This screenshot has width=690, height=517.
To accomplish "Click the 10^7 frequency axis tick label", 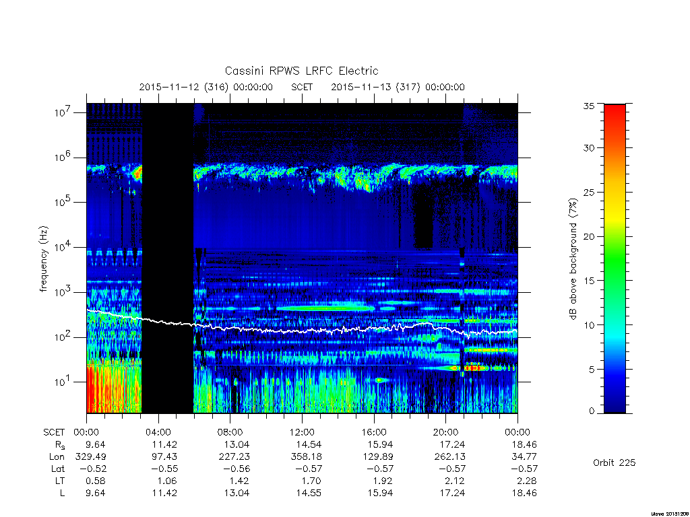I will [x=63, y=112].
